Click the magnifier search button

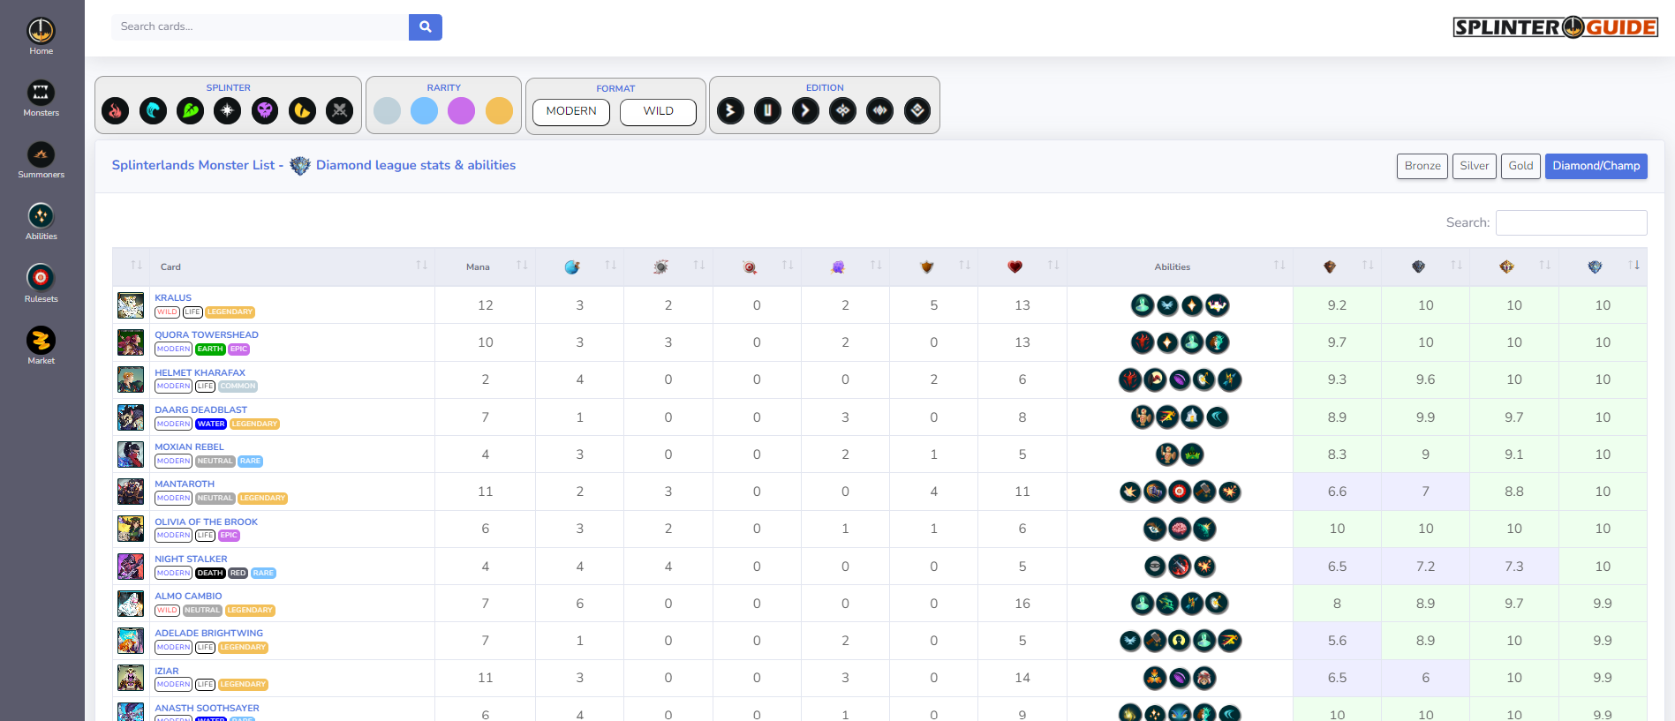pos(426,26)
